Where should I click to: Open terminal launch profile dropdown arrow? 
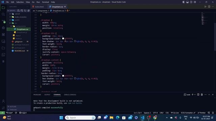[x=195, y=94]
